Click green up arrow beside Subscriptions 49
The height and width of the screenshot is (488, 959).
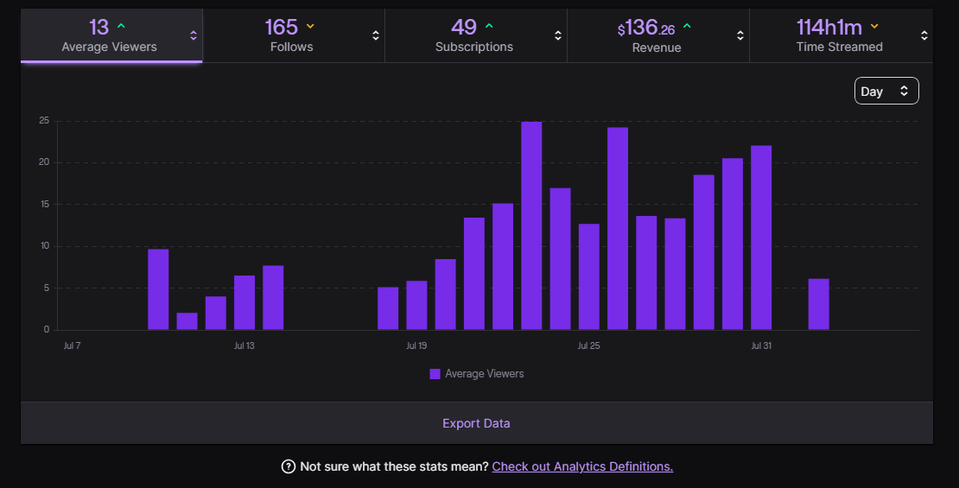pos(489,26)
